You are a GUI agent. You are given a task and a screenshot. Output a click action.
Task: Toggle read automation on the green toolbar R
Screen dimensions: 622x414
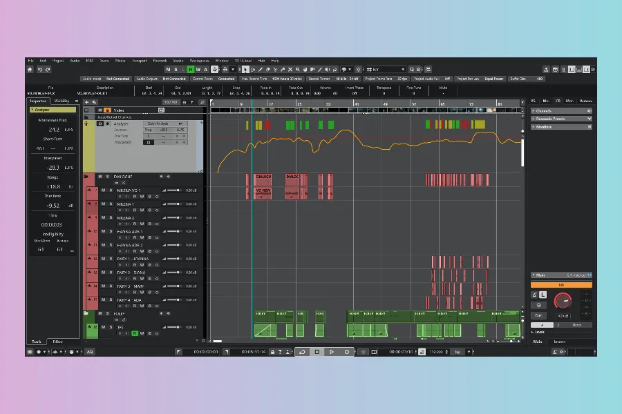190,70
